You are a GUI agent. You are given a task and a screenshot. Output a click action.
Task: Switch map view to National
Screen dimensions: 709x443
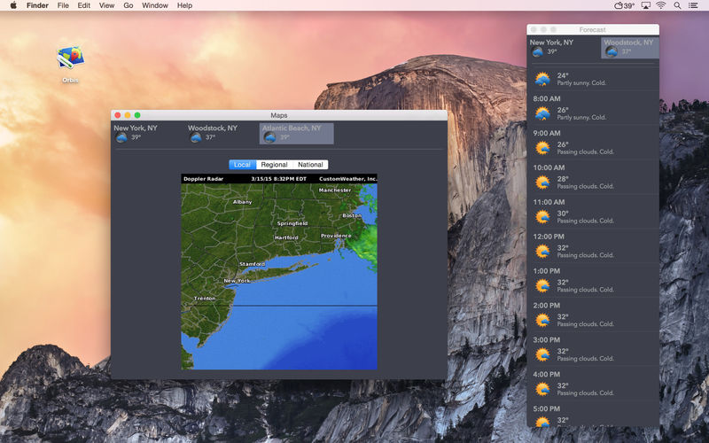(x=310, y=165)
